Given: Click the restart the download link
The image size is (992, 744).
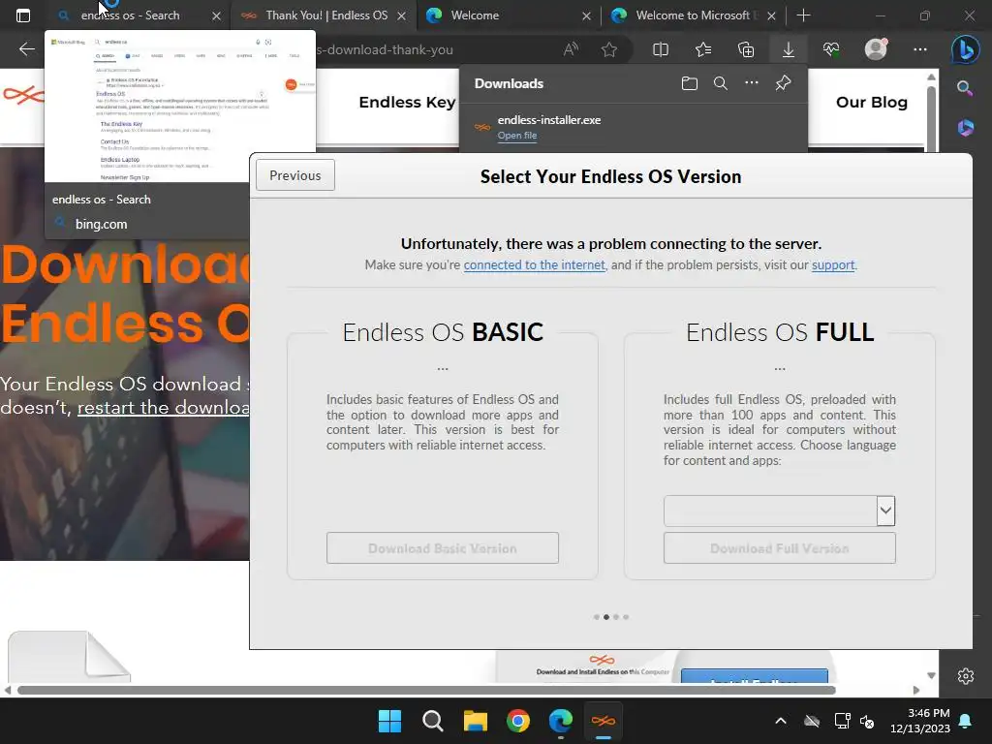Looking at the screenshot, I should click(x=163, y=408).
